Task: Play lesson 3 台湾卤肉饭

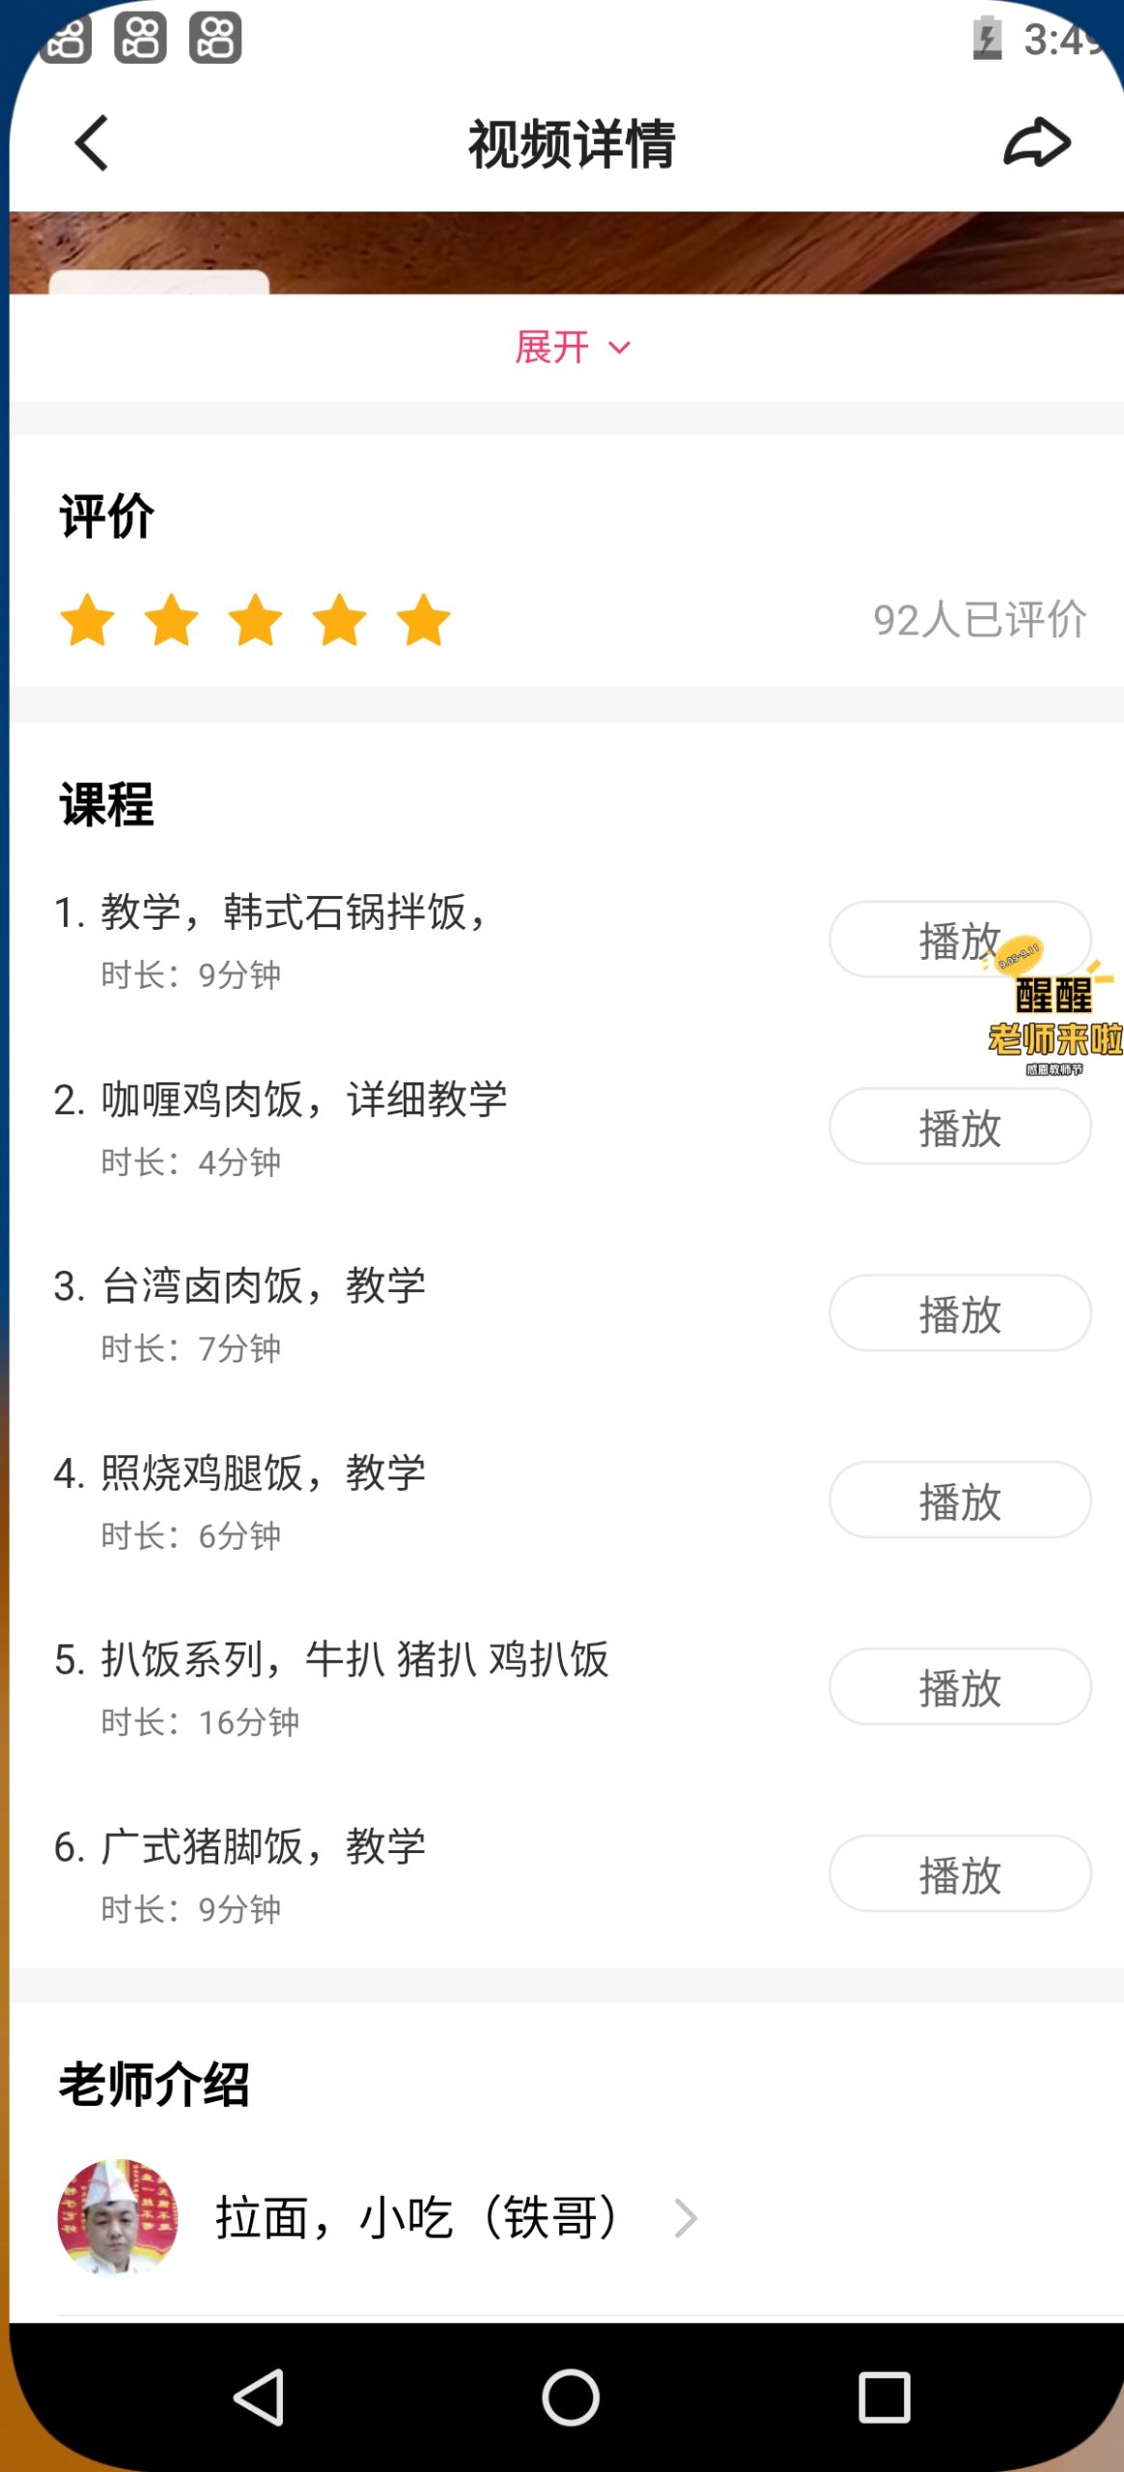Action: pyautogui.click(x=960, y=1313)
